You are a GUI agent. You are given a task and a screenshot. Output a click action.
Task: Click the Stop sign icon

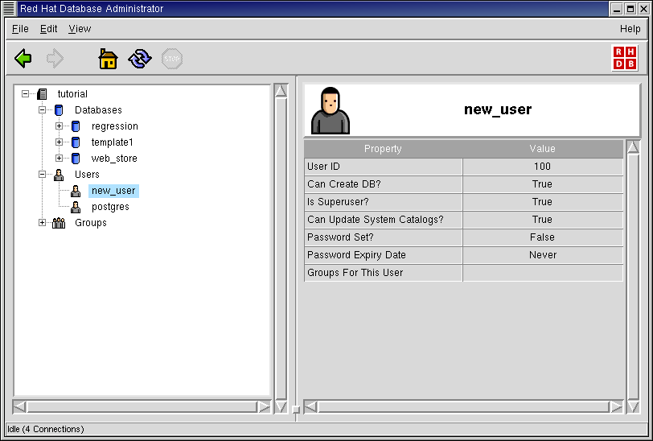(172, 59)
